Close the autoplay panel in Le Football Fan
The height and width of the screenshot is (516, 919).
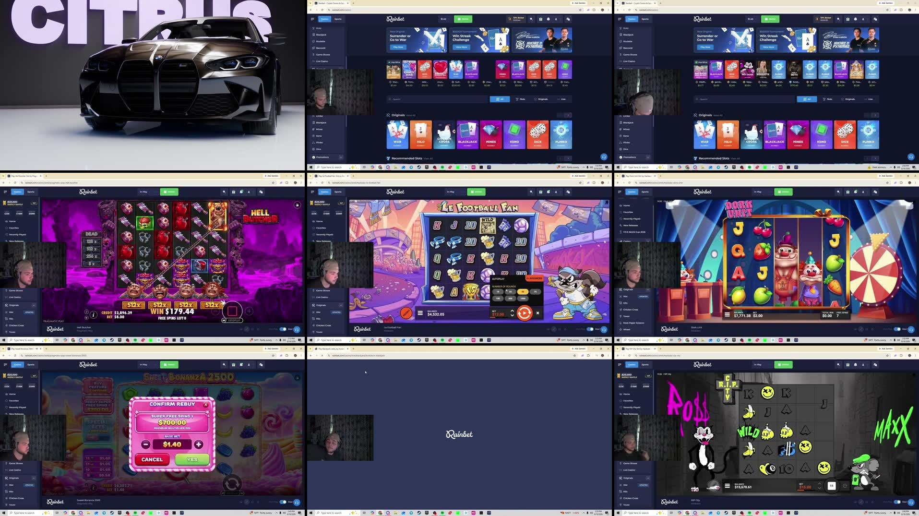point(537,313)
